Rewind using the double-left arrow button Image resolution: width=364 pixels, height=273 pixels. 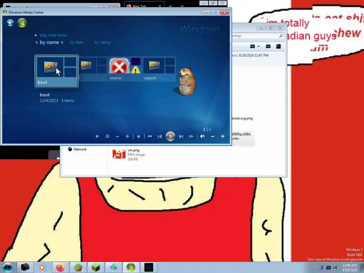tap(150, 136)
